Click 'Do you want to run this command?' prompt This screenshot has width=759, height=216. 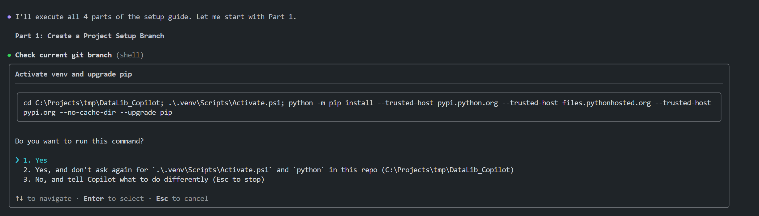pyautogui.click(x=80, y=141)
